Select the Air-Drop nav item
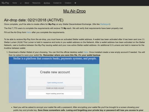 [47, 3]
